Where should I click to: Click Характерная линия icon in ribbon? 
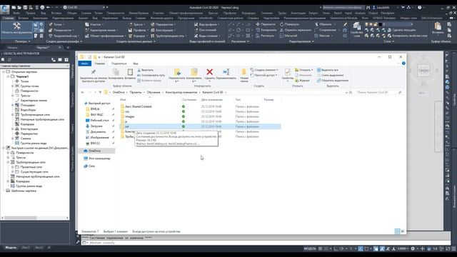pyautogui.click(x=87, y=30)
